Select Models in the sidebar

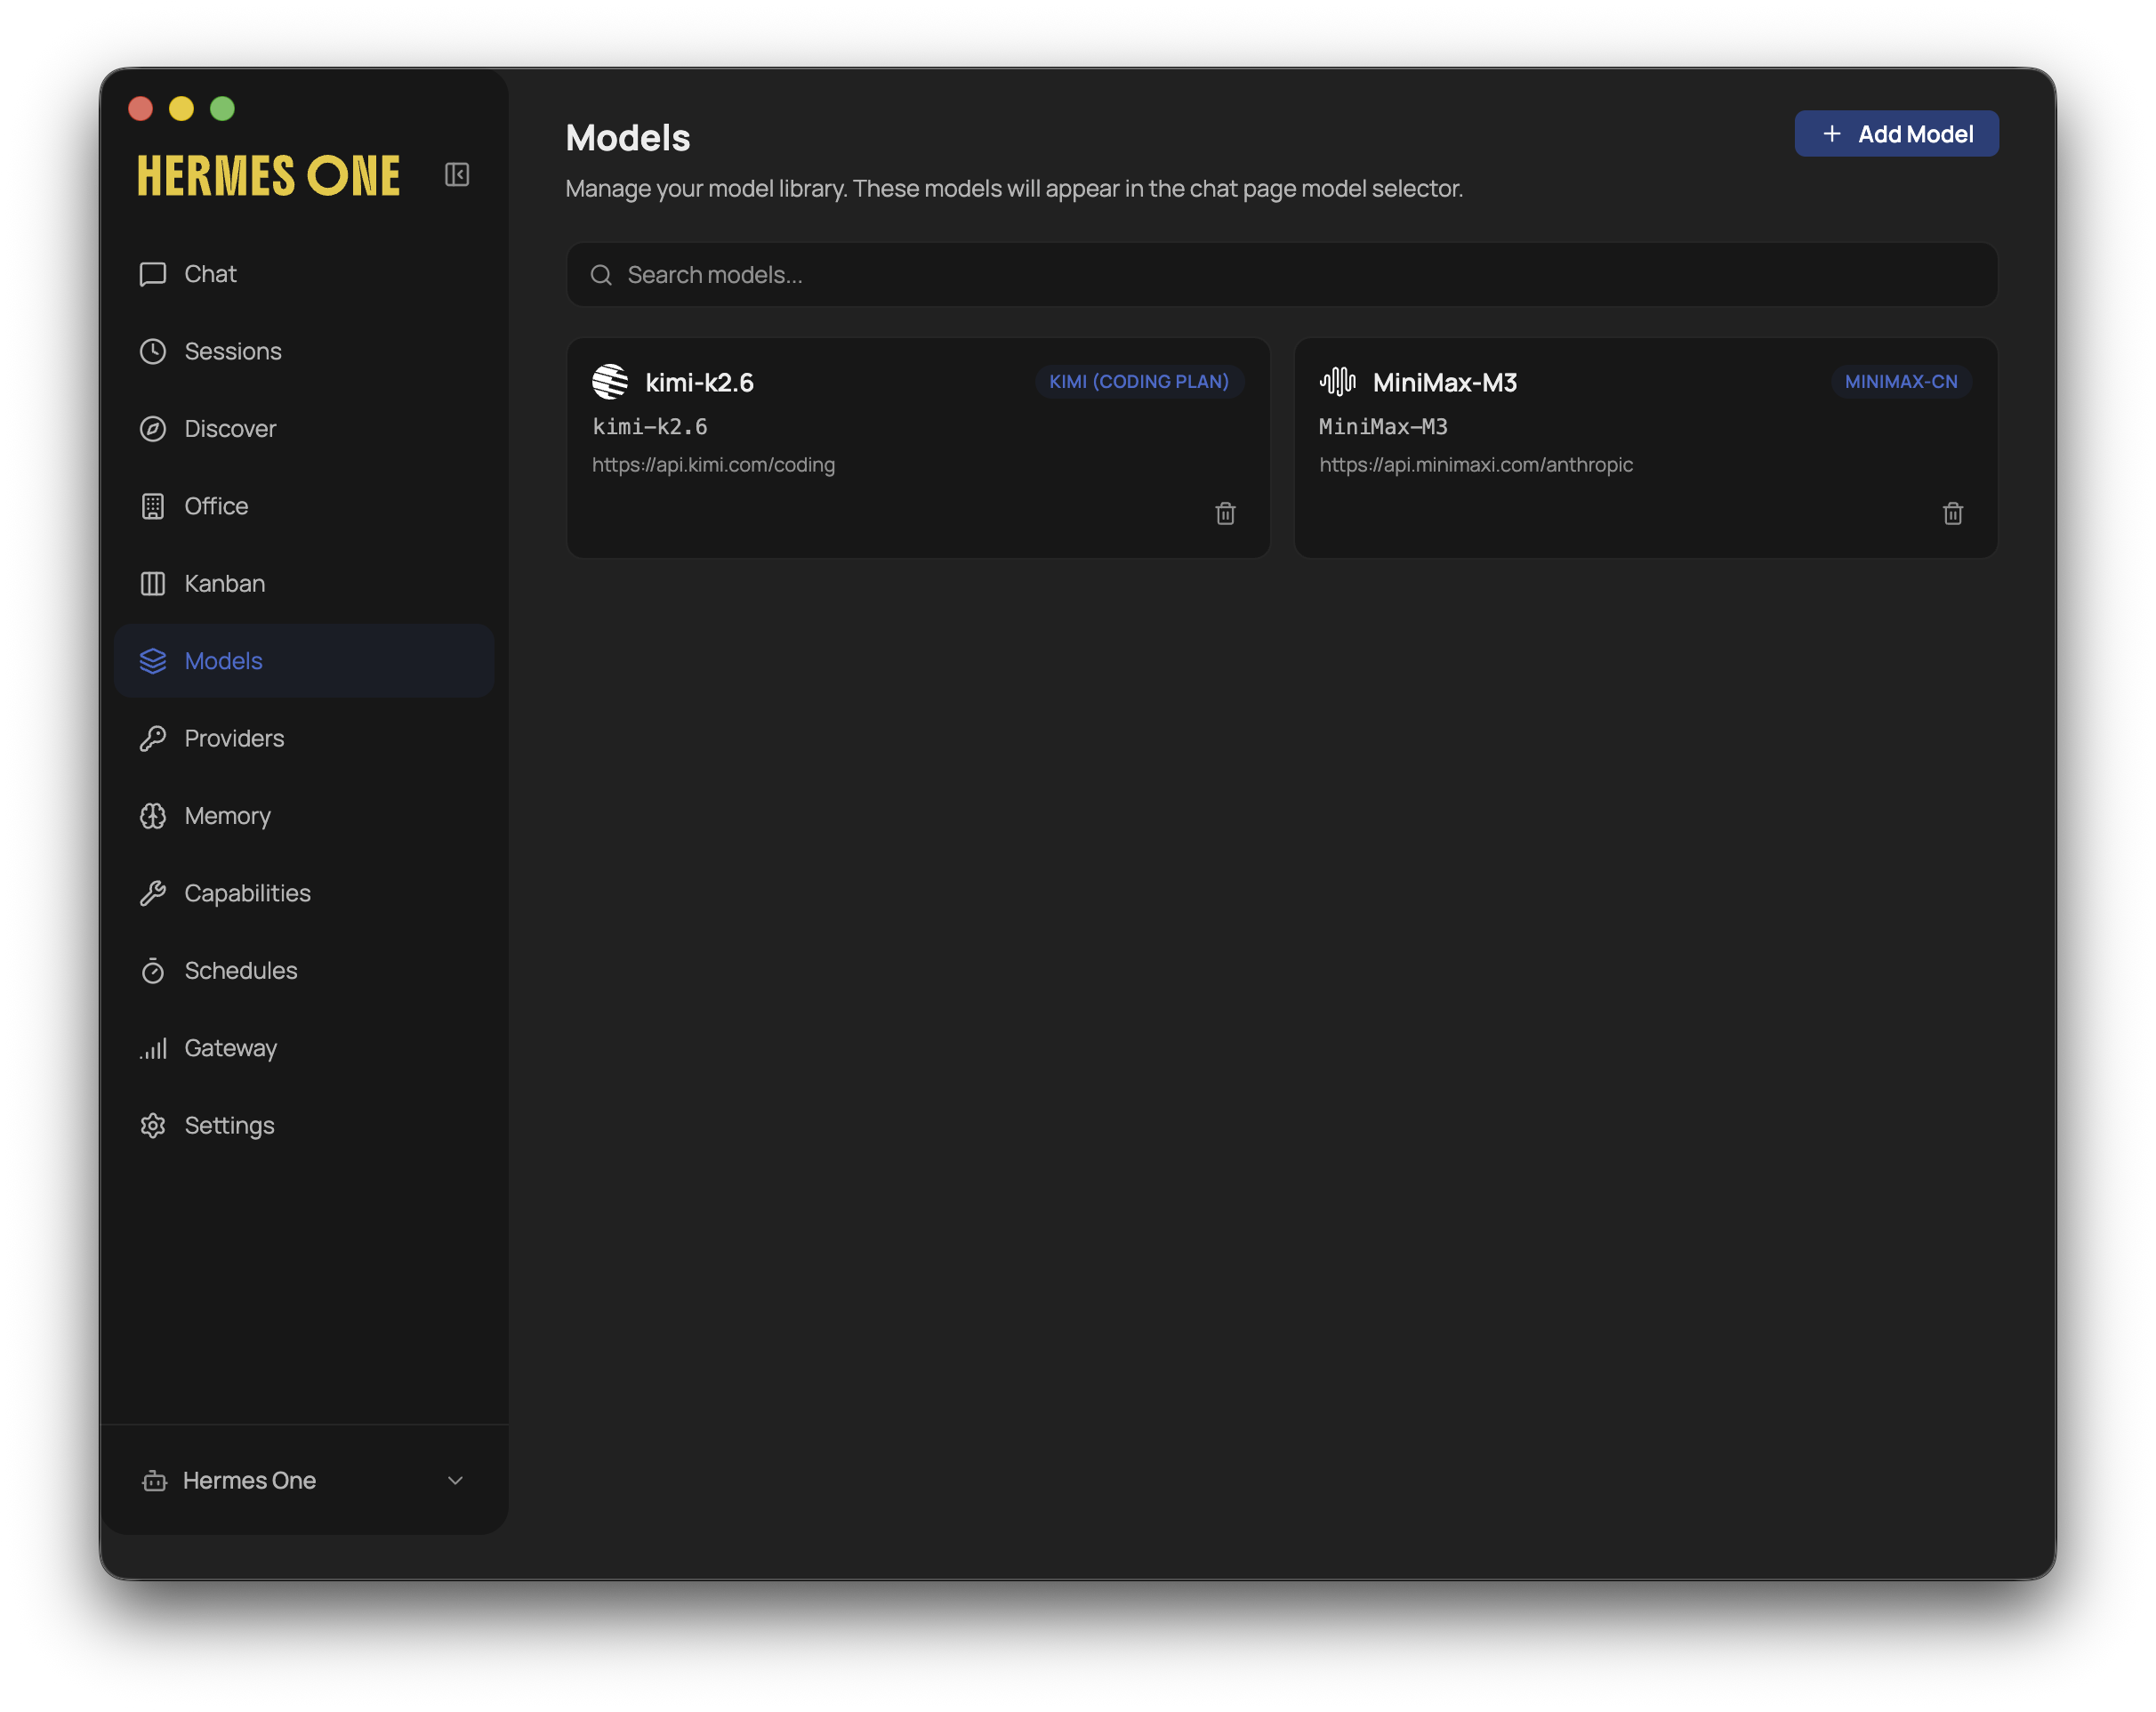(304, 661)
